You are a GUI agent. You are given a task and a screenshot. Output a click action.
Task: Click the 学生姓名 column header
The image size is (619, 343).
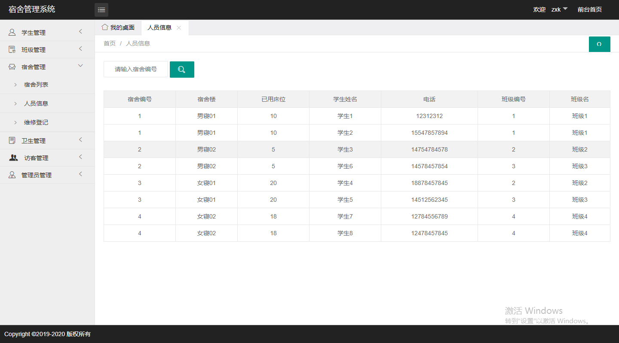[345, 99]
